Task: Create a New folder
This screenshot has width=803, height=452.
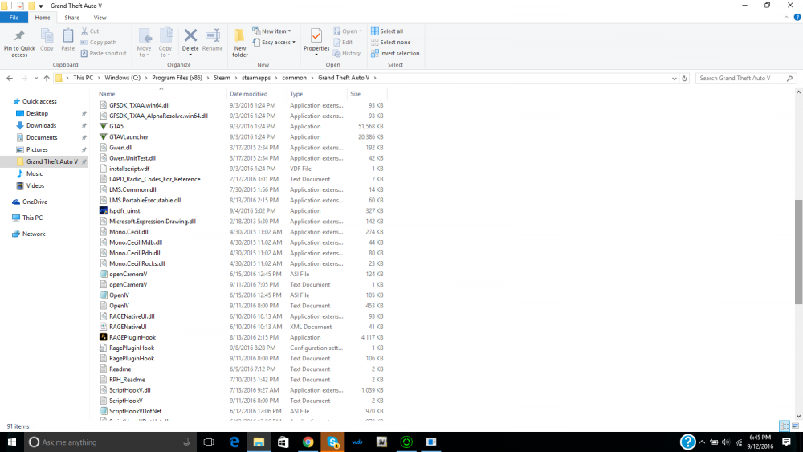Action: [239, 43]
